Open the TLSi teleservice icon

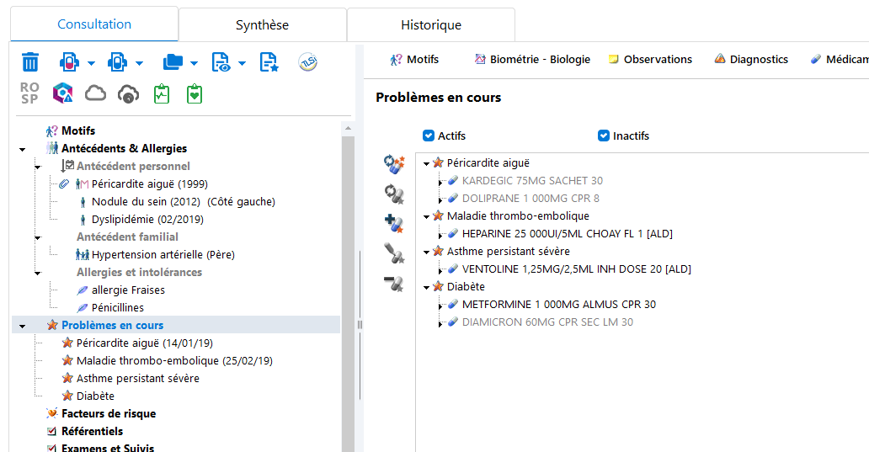pyautogui.click(x=308, y=61)
